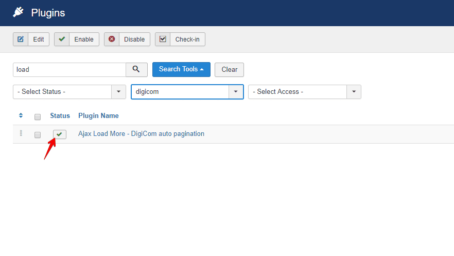Open the digicom filter dropdown
Screen dimensions: 454x256
point(187,92)
